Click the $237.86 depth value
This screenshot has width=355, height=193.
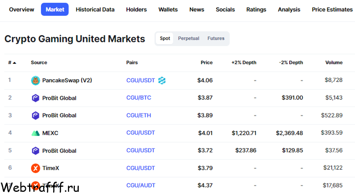click(246, 150)
